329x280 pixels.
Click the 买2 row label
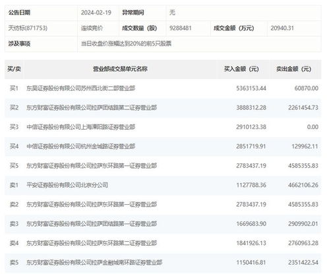(14, 107)
